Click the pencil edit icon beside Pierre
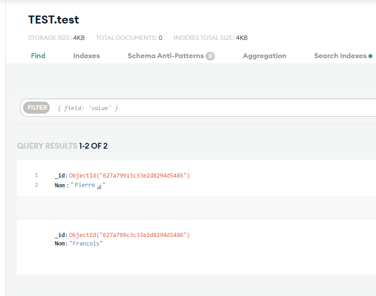The height and width of the screenshot is (296, 376). (x=99, y=187)
